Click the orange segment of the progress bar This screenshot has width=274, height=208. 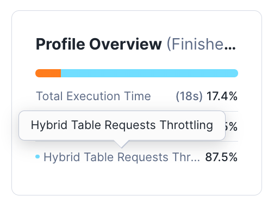click(x=48, y=73)
